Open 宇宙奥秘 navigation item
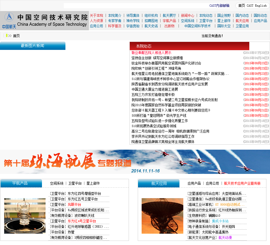Viewport: 270px width, 245px height. (133, 26)
